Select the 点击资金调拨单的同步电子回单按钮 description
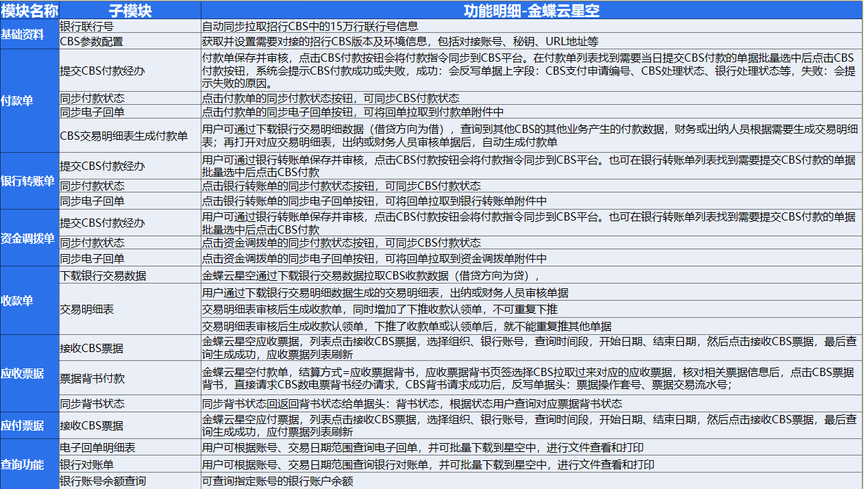Viewport: 864px width, 489px height. [532, 258]
